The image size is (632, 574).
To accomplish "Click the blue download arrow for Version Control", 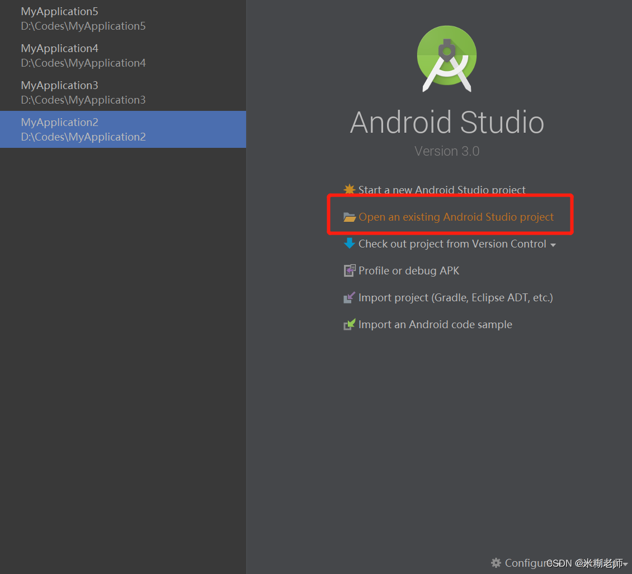I will (349, 244).
